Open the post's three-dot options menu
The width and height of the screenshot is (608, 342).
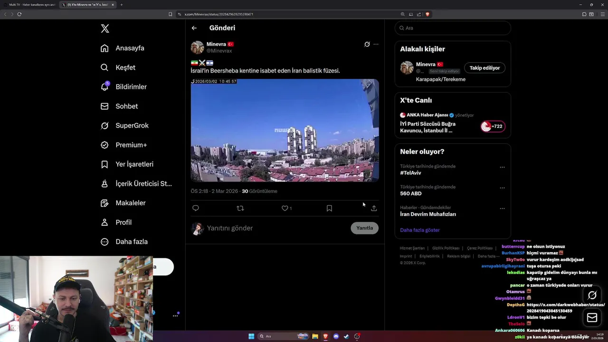click(x=376, y=44)
